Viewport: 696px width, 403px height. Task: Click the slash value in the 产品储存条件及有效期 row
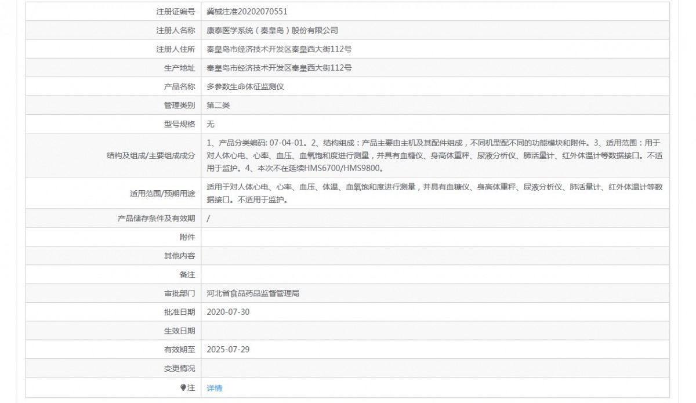pos(208,218)
